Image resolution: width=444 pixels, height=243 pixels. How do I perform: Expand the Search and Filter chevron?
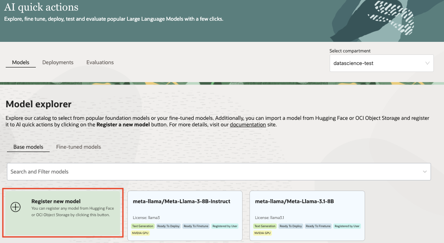(x=425, y=172)
